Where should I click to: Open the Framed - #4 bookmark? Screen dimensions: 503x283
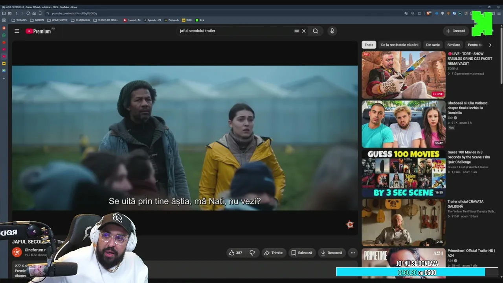(132, 20)
